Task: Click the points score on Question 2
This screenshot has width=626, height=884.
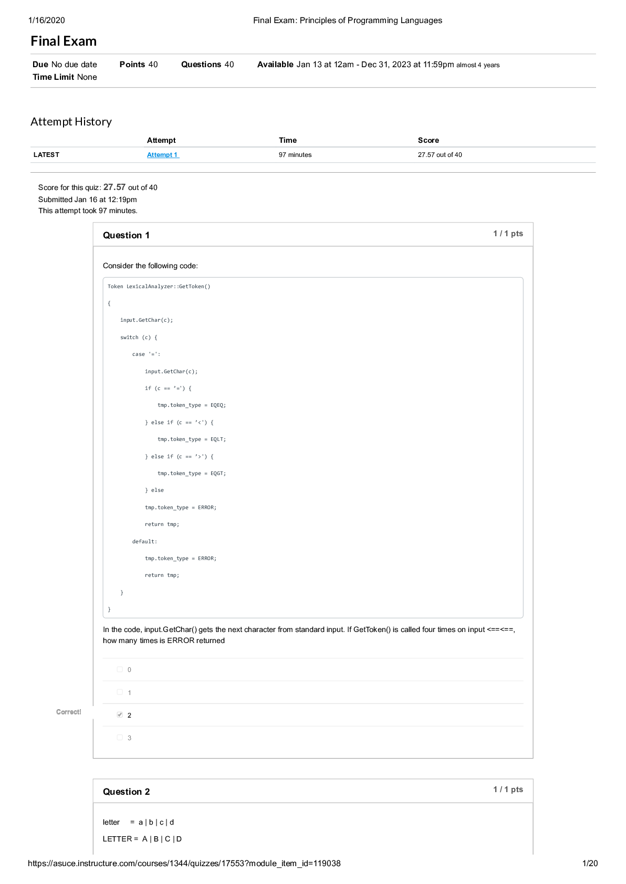Action: click(508, 790)
